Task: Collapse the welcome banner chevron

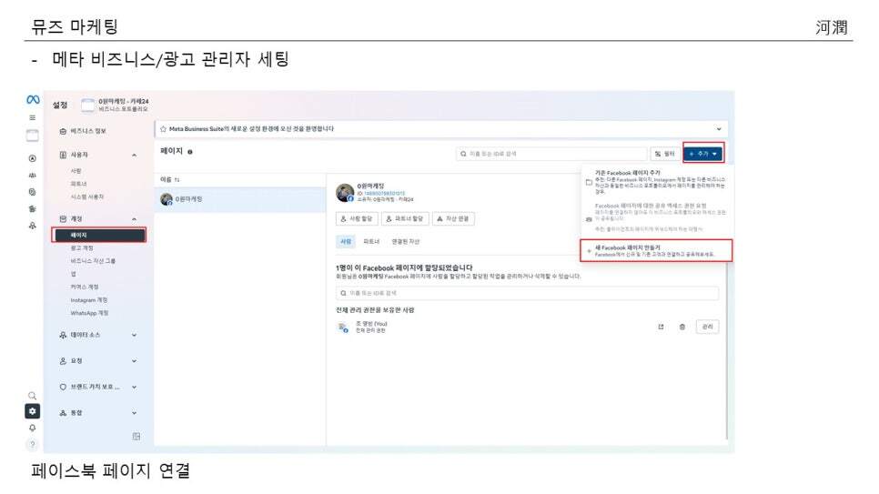Action: pyautogui.click(x=719, y=129)
